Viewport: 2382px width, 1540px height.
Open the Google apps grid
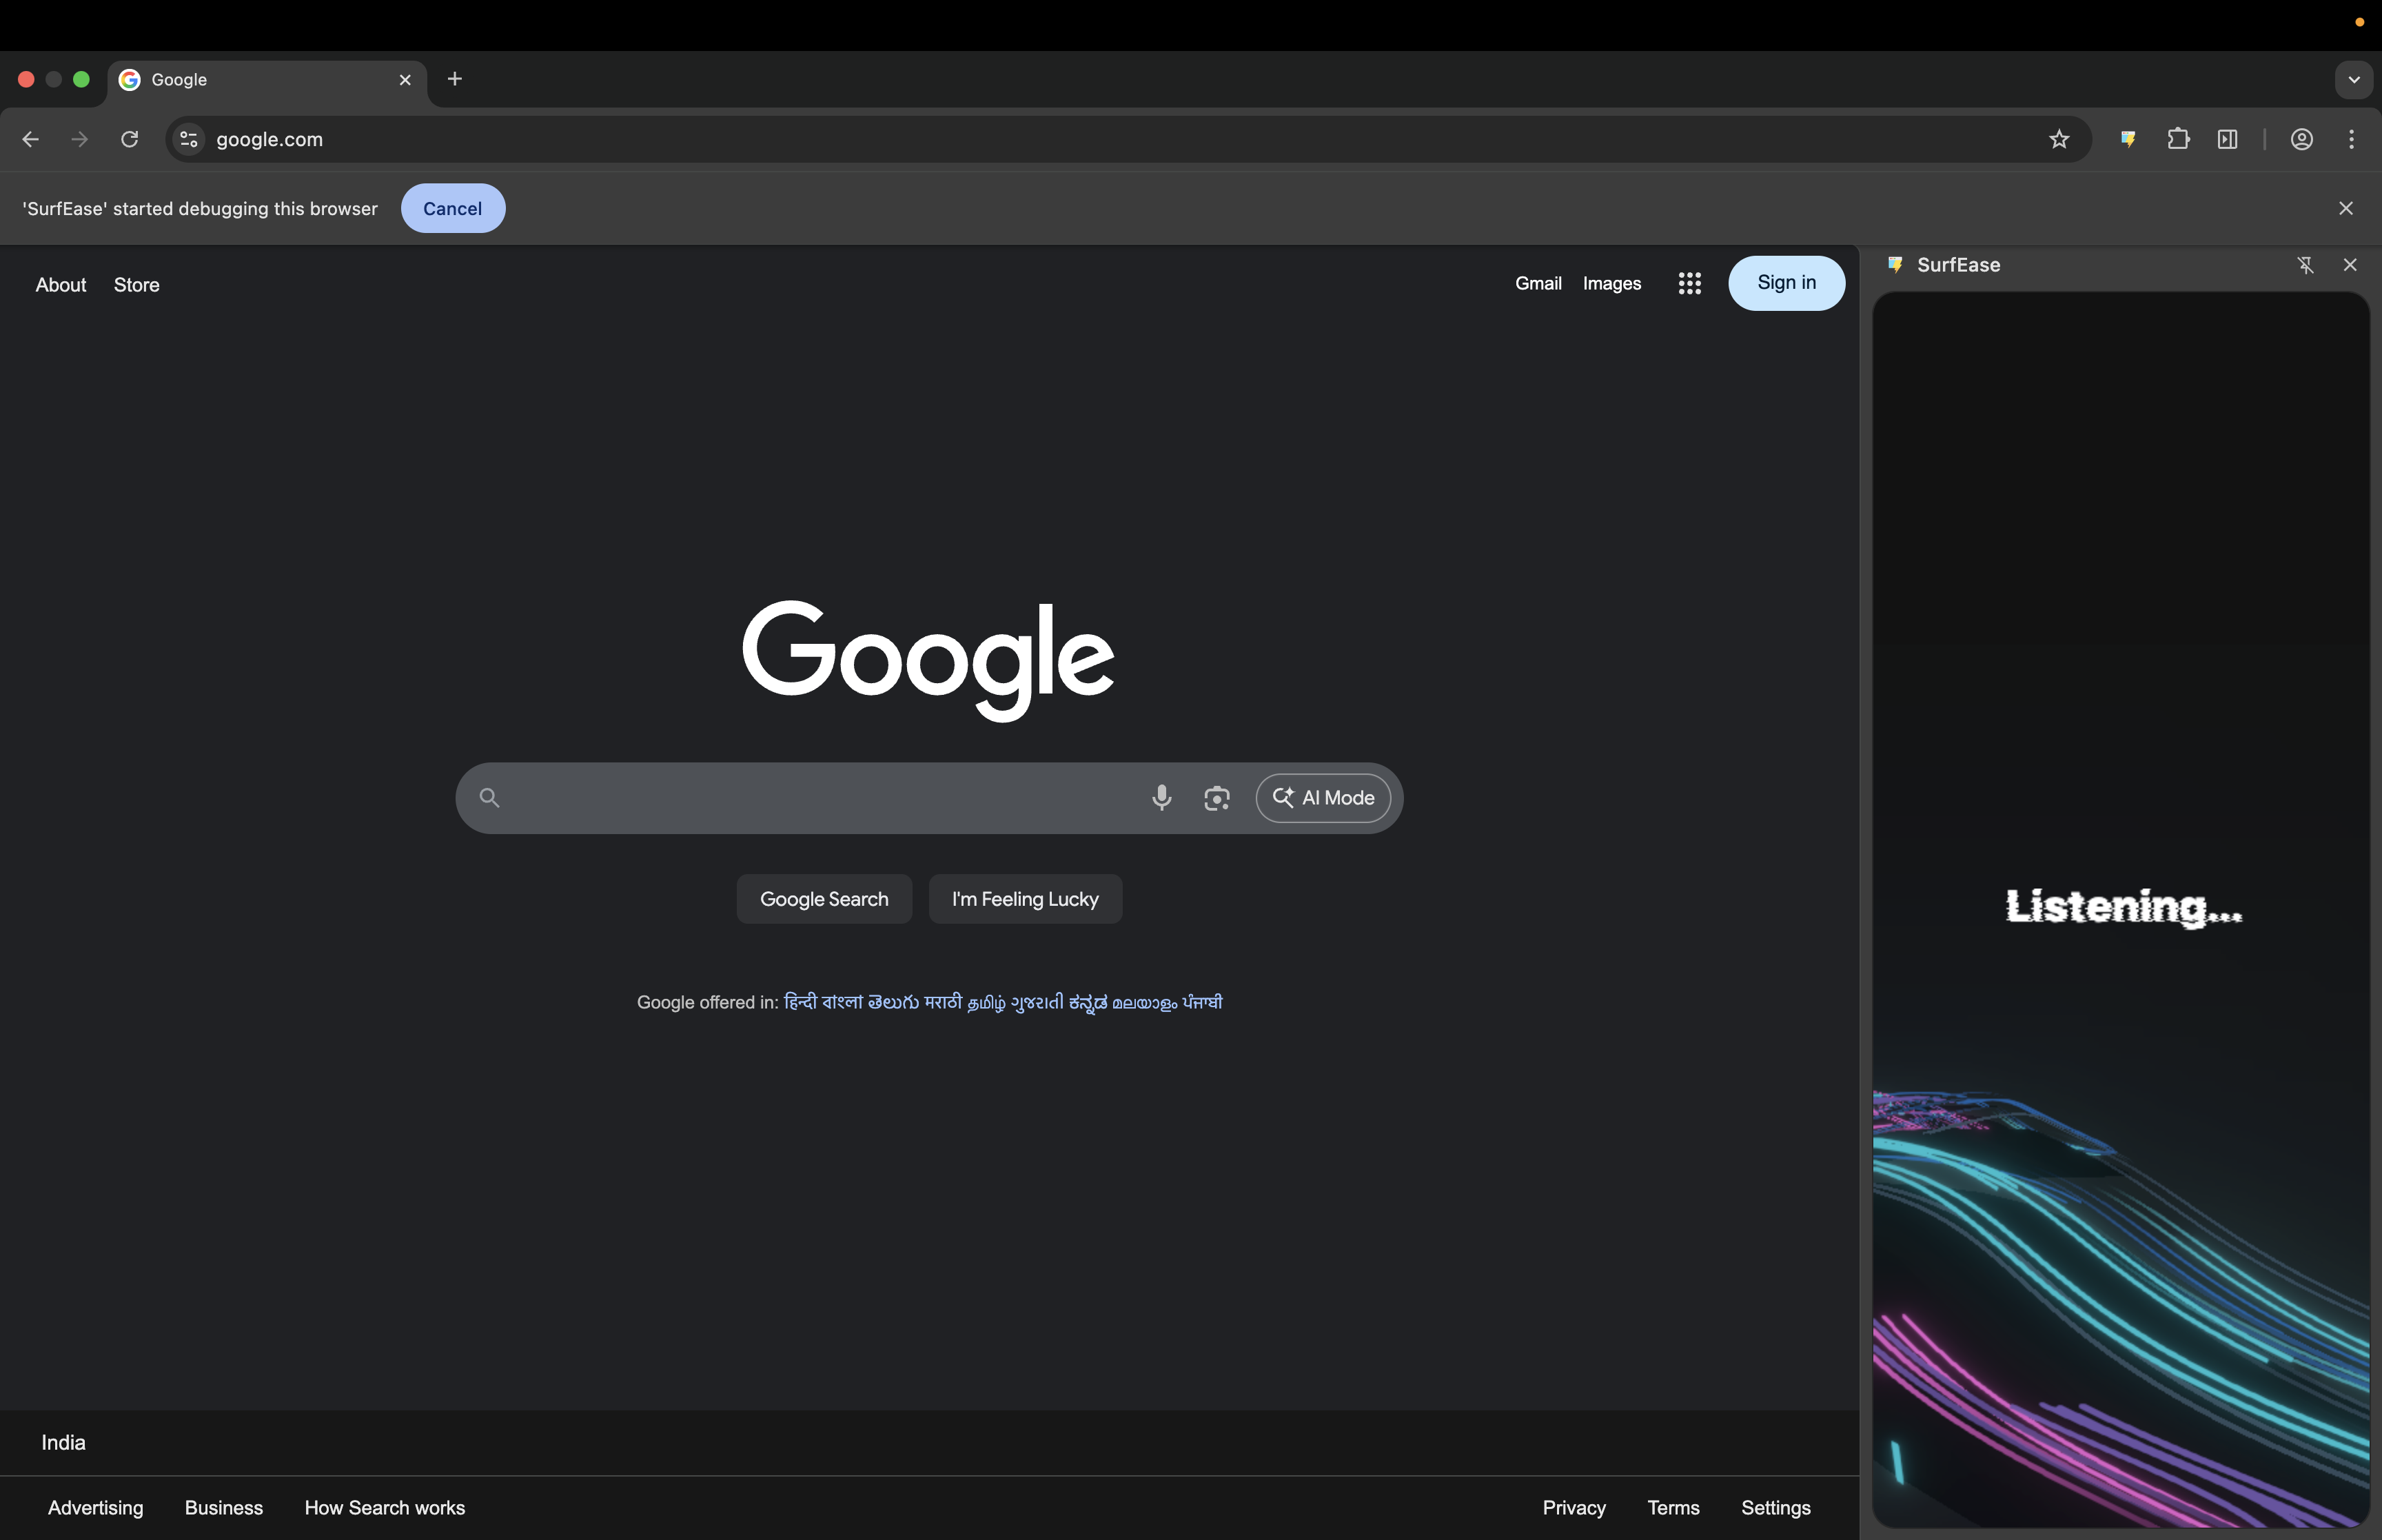[x=1689, y=283]
